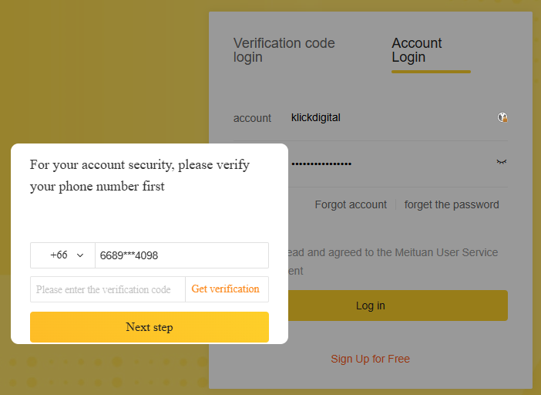Viewport: 541px width, 395px height.
Task: Select the Account Login tab
Action: pyautogui.click(x=417, y=50)
